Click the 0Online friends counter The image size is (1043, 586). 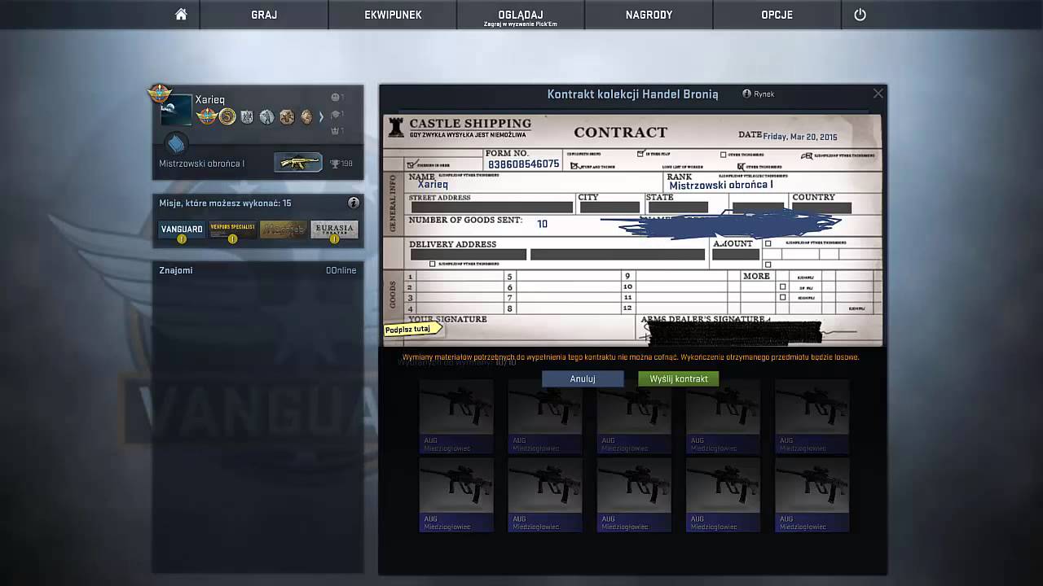pyautogui.click(x=341, y=270)
